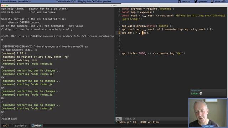The width and height of the screenshot is (228, 128).
Task: Click the '[nodemon] watching: *.*' line
Action: 19,60
